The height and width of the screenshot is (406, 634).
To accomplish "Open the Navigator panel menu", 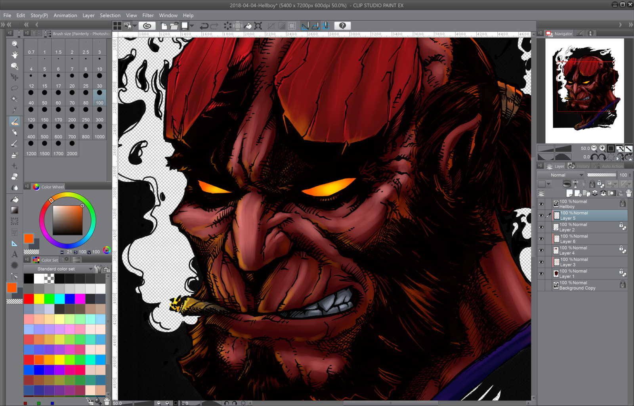I will tap(540, 33).
